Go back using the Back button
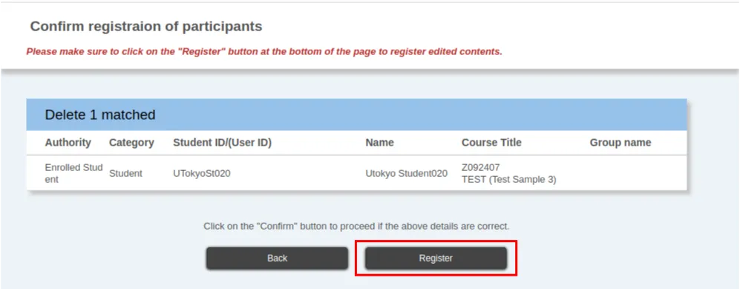Image resolution: width=740 pixels, height=289 pixels. point(277,259)
